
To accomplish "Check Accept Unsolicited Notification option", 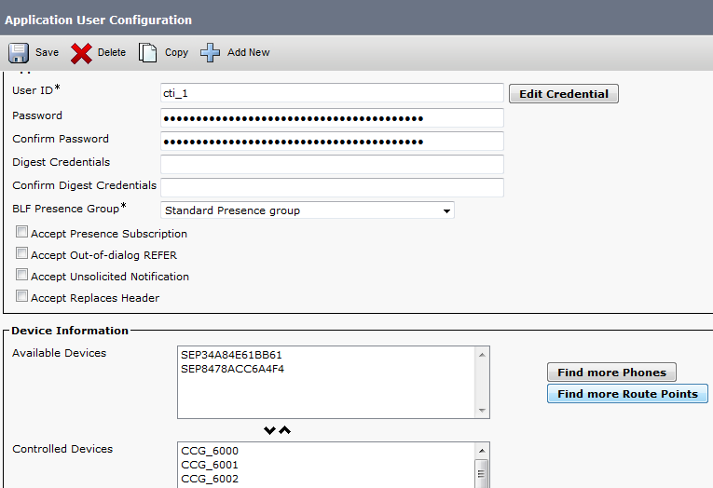I will coord(22,276).
